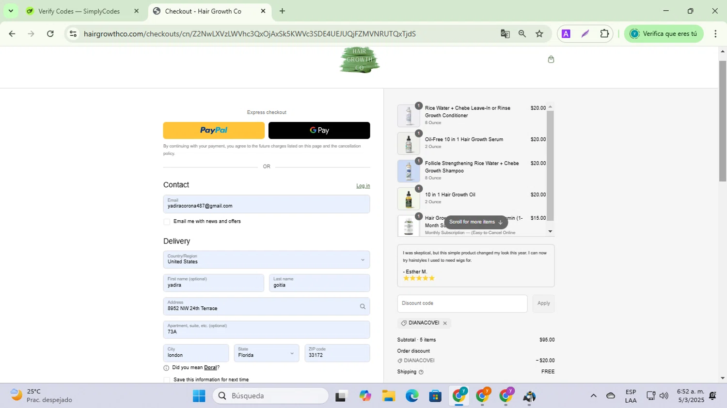The width and height of the screenshot is (727, 408).
Task: Click the Last name field
Action: [x=319, y=283]
